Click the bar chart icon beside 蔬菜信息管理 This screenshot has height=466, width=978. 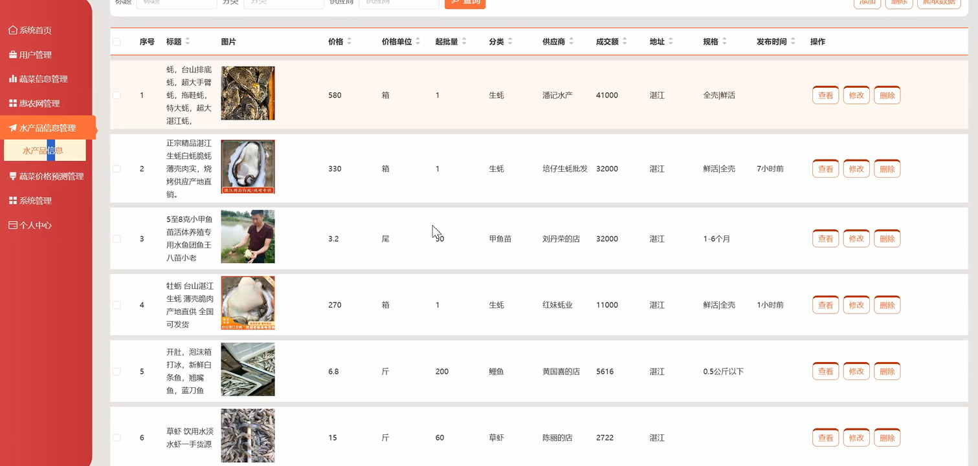tap(13, 79)
